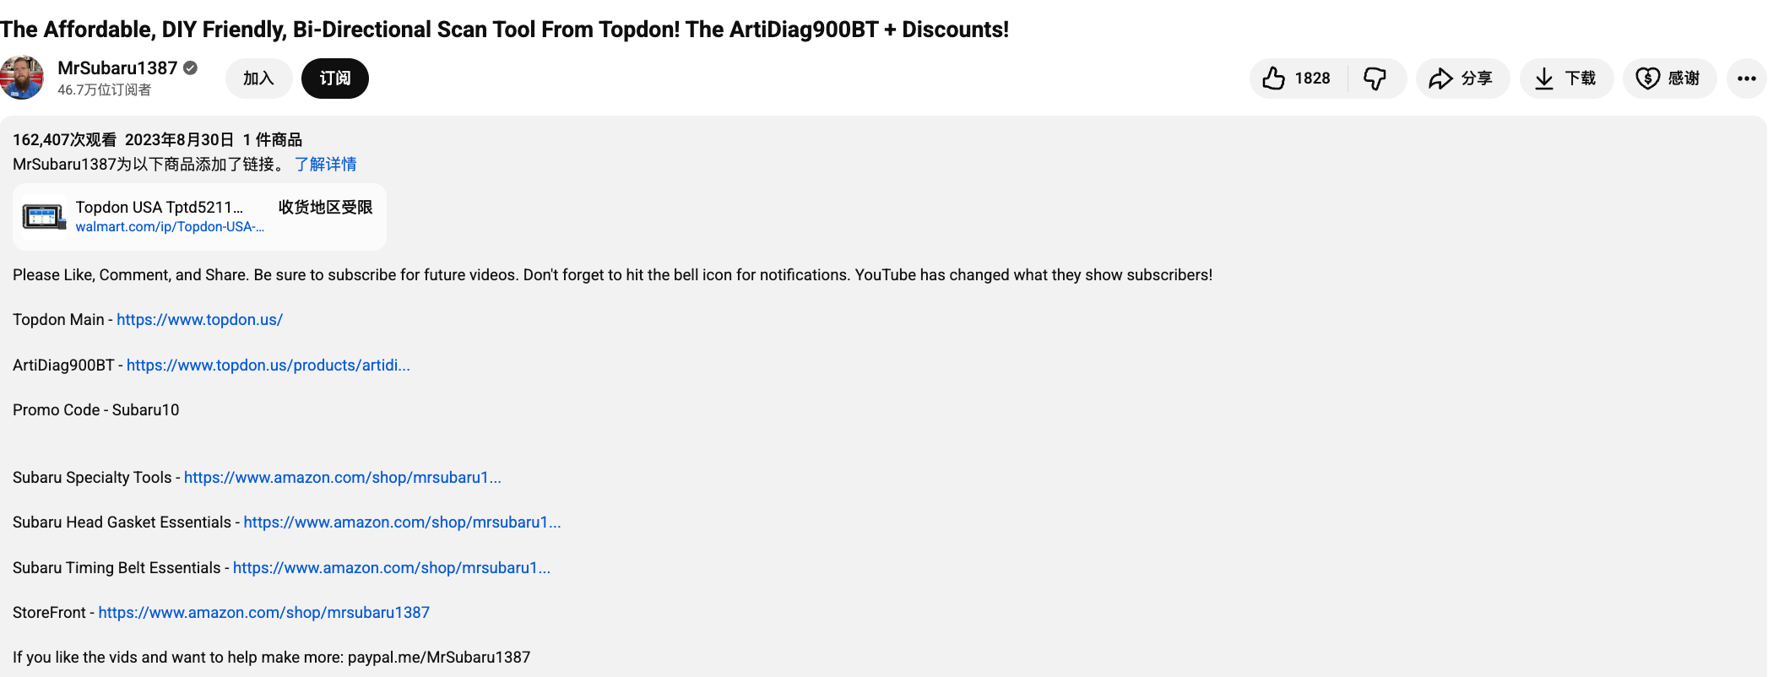The width and height of the screenshot is (1768, 677).
Task: Open MrSubaru1387 channel avatar
Action: (22, 78)
